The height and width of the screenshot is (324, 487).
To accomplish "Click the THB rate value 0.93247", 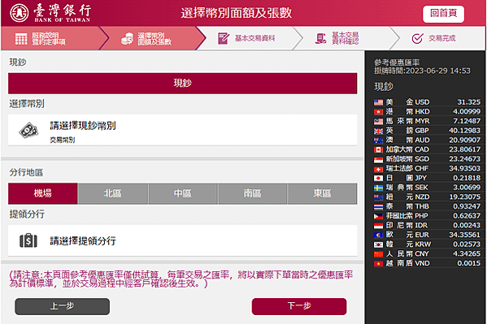I will point(467,207).
